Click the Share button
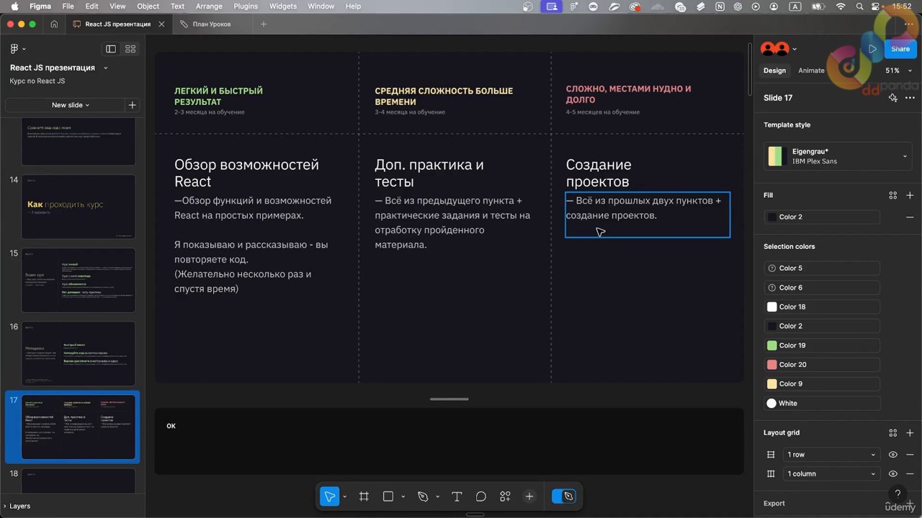The image size is (922, 518). 900,49
